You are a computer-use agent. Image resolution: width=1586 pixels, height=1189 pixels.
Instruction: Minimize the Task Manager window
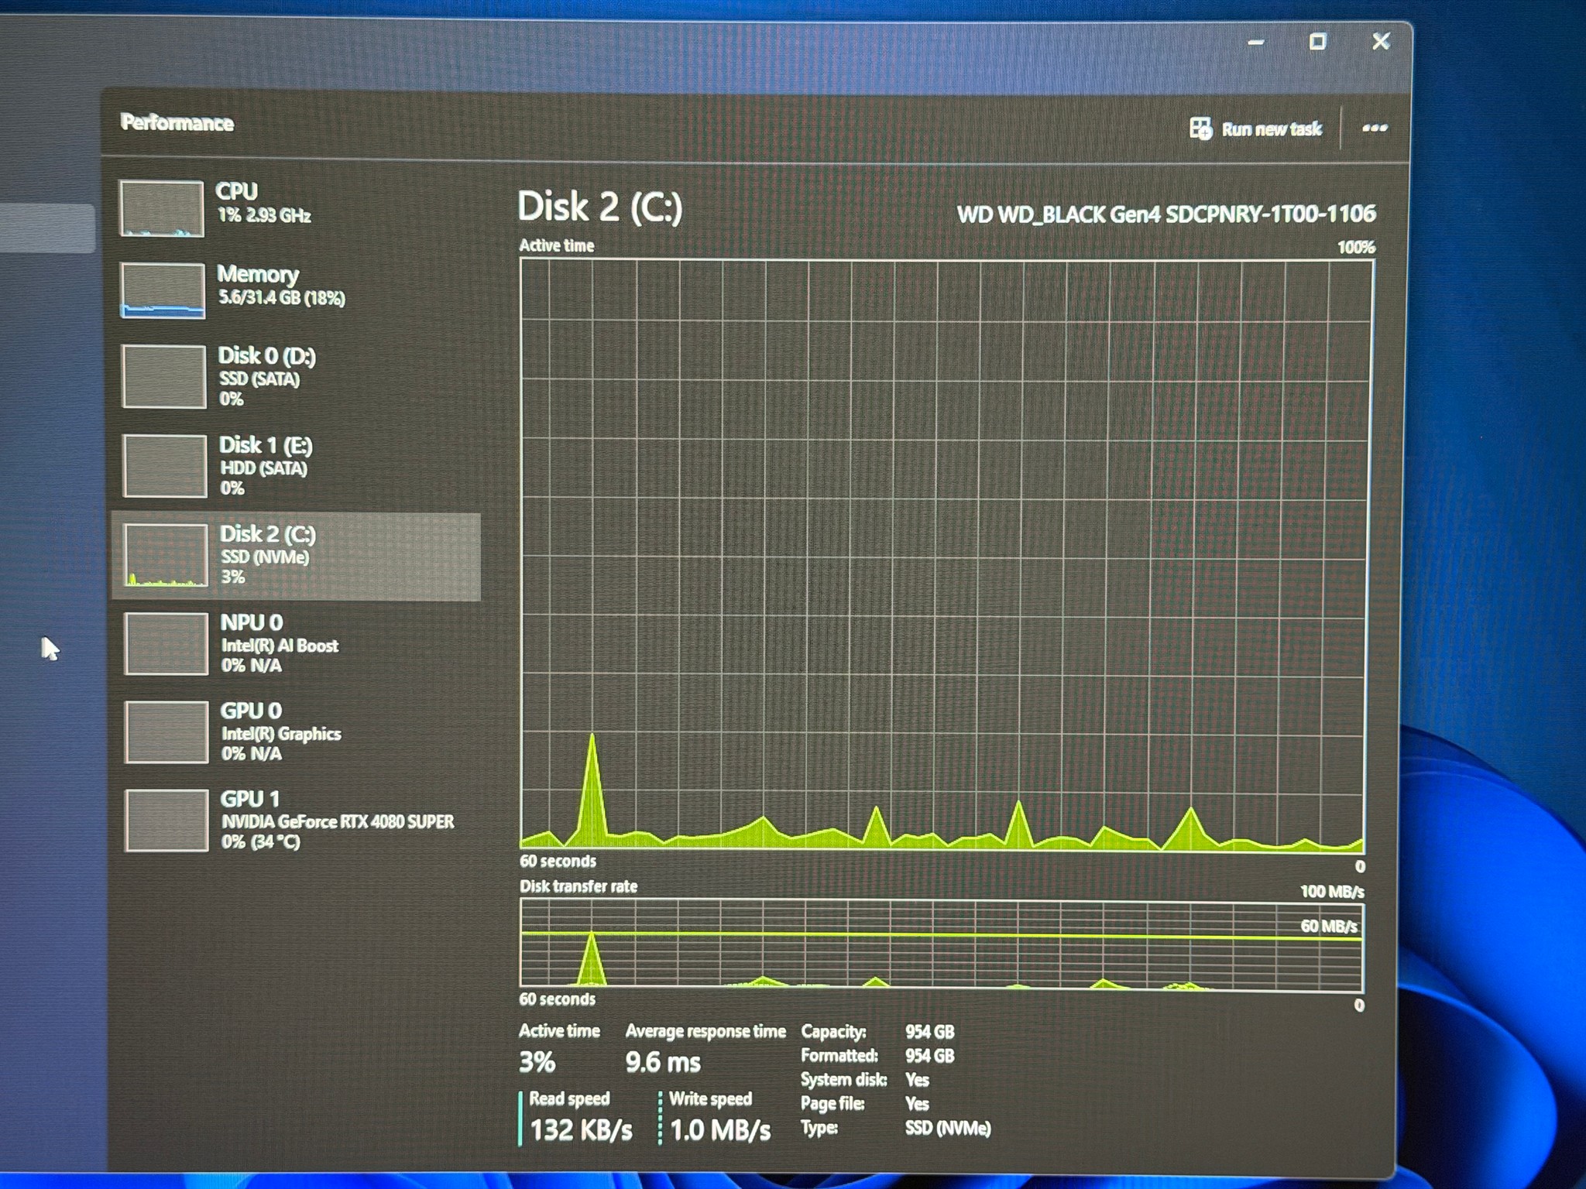tap(1256, 43)
